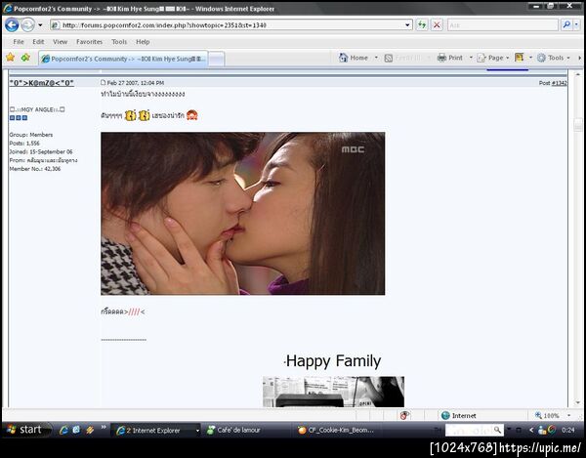Click the Ask search box
This screenshot has height=458, width=586.
503,25
